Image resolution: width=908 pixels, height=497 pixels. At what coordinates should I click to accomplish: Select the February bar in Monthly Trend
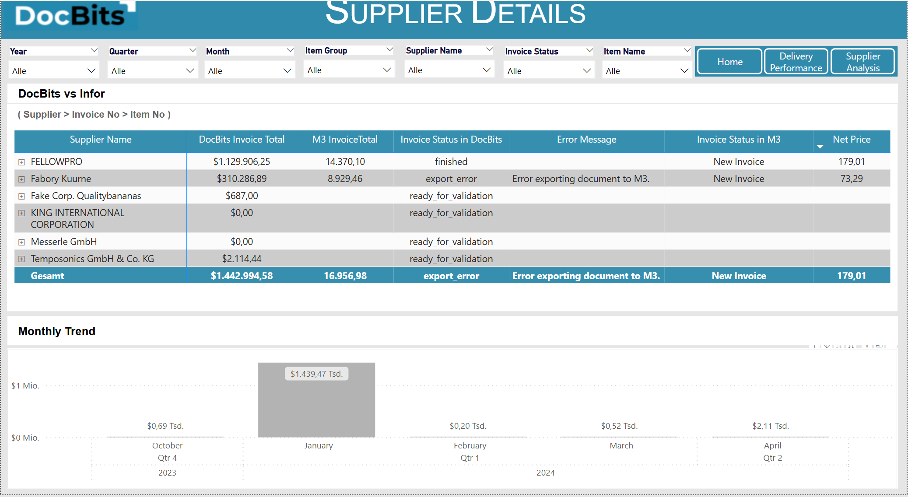[468, 437]
